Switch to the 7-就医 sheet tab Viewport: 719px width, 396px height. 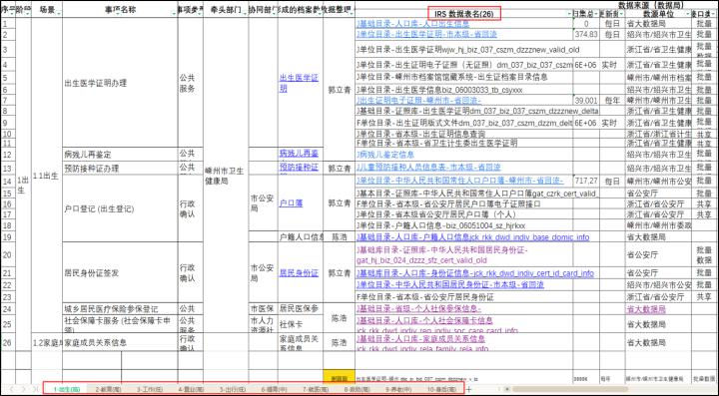click(316, 390)
